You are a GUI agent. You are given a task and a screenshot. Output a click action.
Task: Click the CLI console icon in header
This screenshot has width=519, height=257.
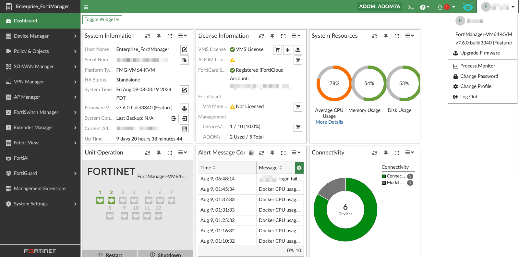[411, 7]
